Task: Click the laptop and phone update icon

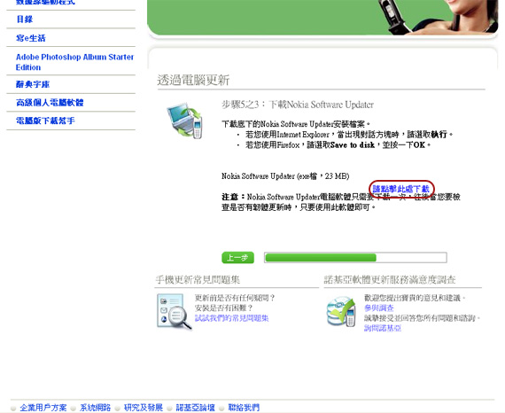Action: (185, 121)
